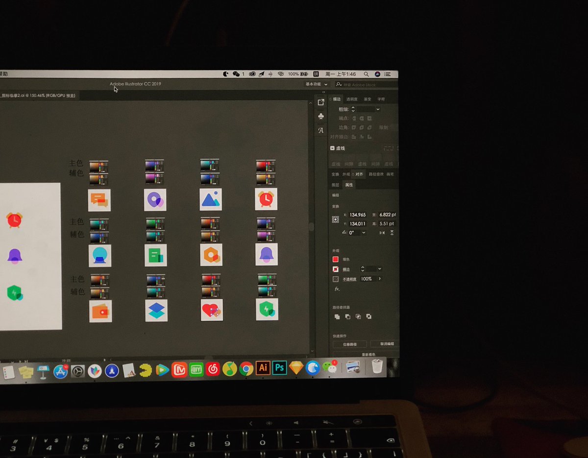Viewport: 588px width, 458px height.
Task: Switch to the 路径查找 pathfinder tab
Action: click(x=376, y=174)
